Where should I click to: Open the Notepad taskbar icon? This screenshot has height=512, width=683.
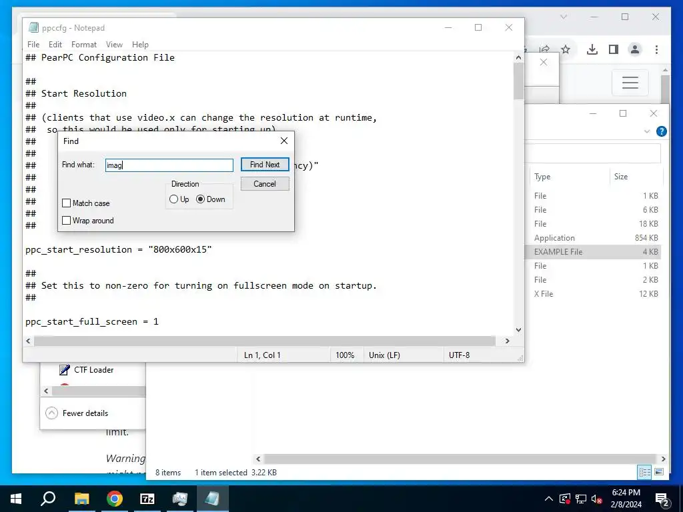click(x=213, y=499)
